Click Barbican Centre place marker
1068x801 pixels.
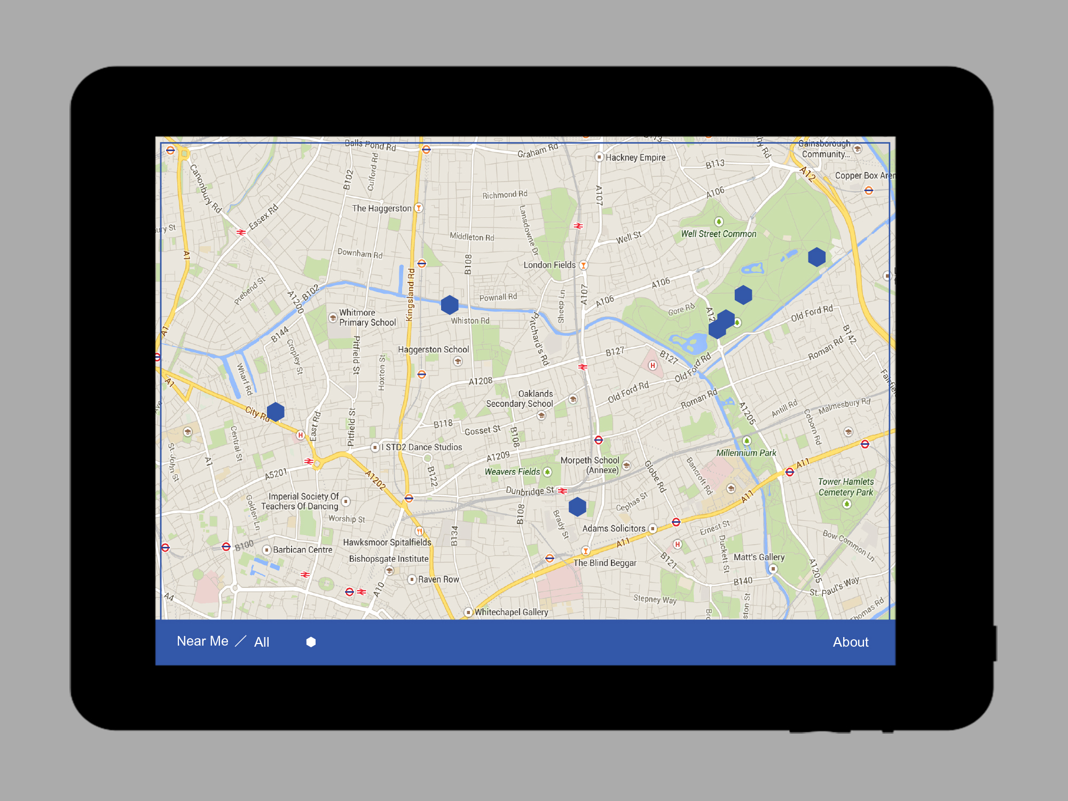coord(266,549)
